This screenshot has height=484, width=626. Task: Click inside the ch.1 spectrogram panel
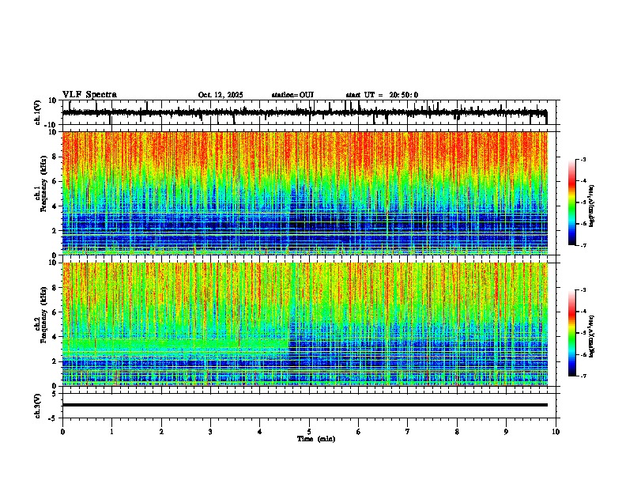pos(305,193)
